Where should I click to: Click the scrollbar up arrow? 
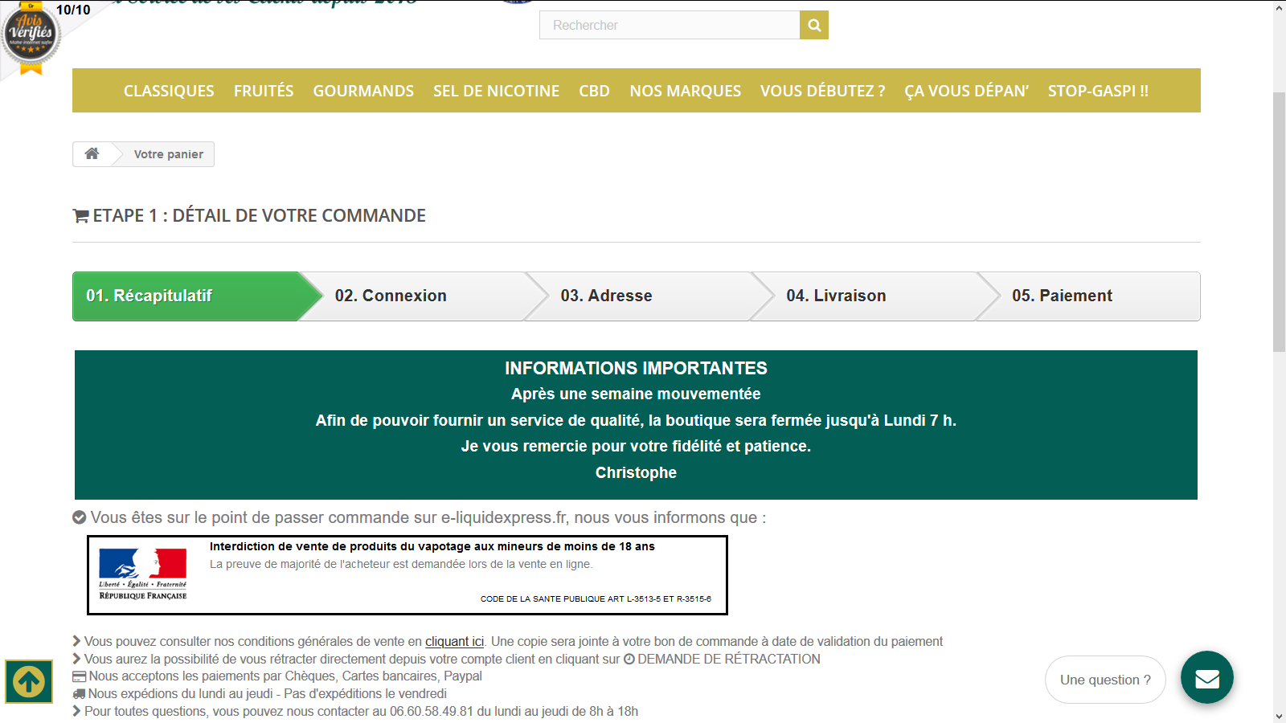point(1279,8)
